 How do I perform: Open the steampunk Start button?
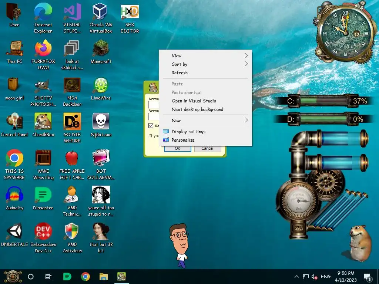coord(13,277)
